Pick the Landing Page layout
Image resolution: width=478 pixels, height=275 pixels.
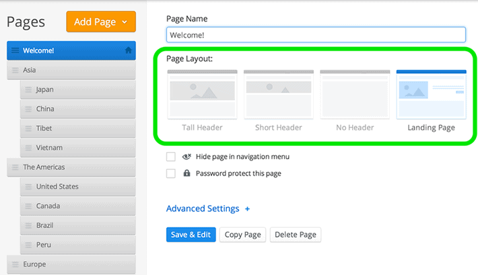[x=432, y=94]
